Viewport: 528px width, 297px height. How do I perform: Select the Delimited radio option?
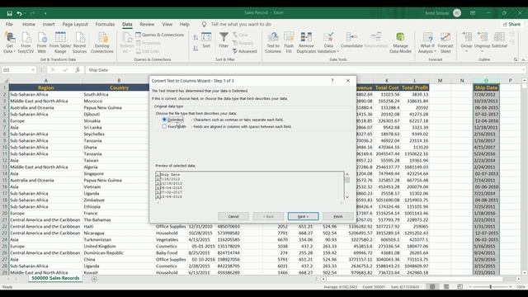coord(164,120)
